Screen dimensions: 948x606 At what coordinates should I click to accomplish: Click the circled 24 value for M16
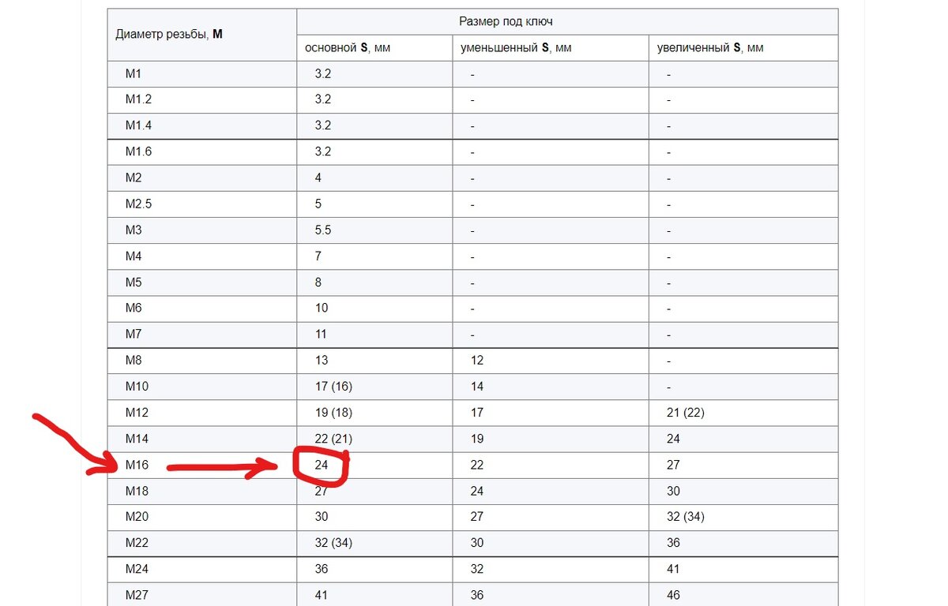322,465
